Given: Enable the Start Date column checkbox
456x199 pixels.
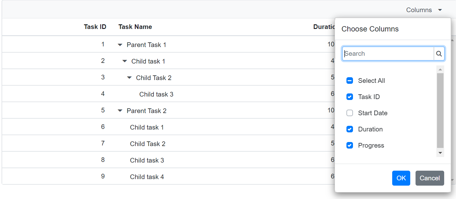Looking at the screenshot, I should click(x=350, y=113).
